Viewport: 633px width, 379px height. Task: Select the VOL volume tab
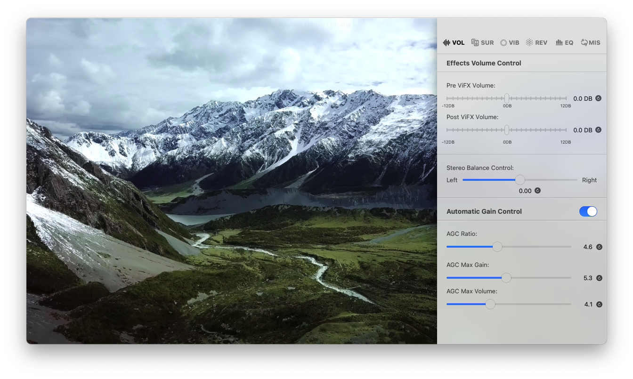[x=454, y=42]
